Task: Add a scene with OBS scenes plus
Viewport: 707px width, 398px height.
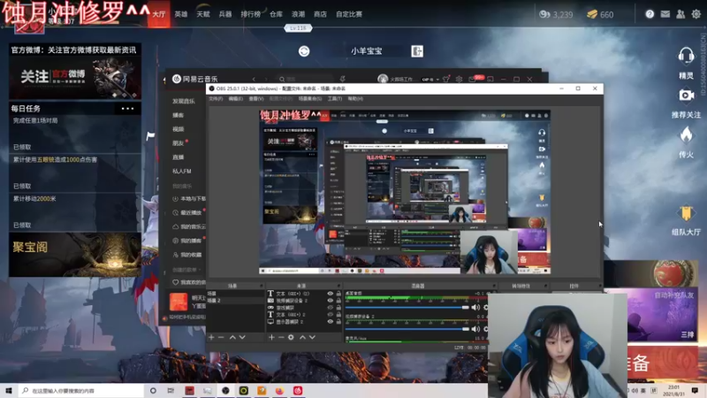Action: point(211,337)
